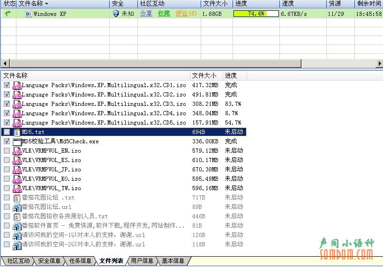383x267 pixels.
Task: Check the VRMPVOL_JP.iso checkbox
Action: click(x=7, y=169)
